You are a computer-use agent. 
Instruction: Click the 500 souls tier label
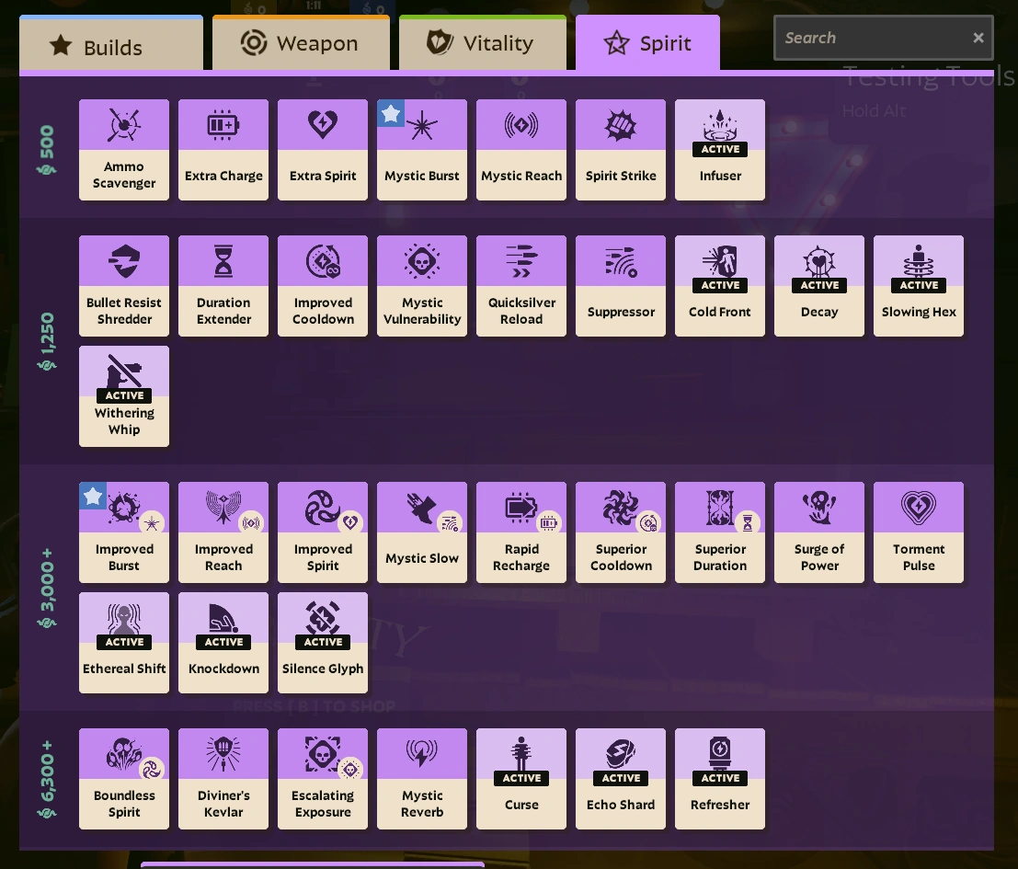47,151
